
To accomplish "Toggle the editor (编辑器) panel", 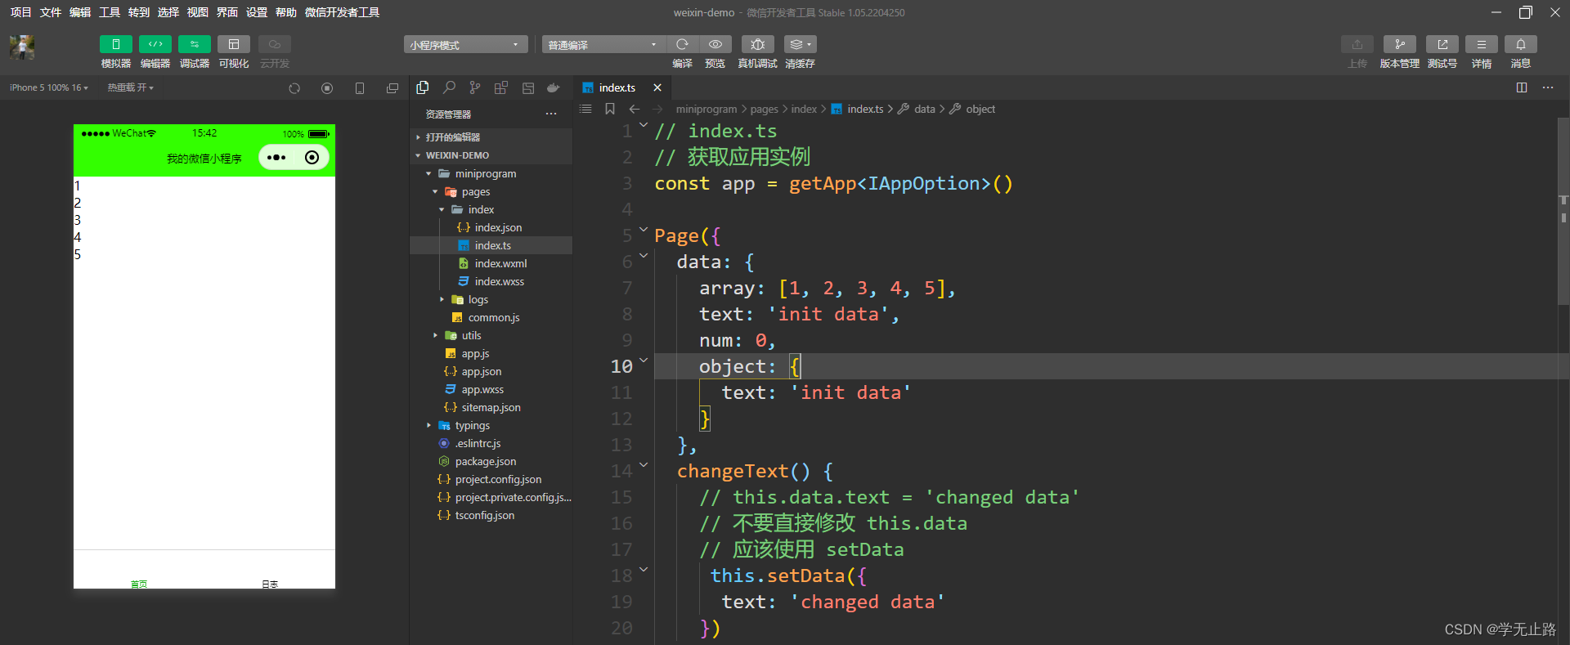I will pos(155,44).
